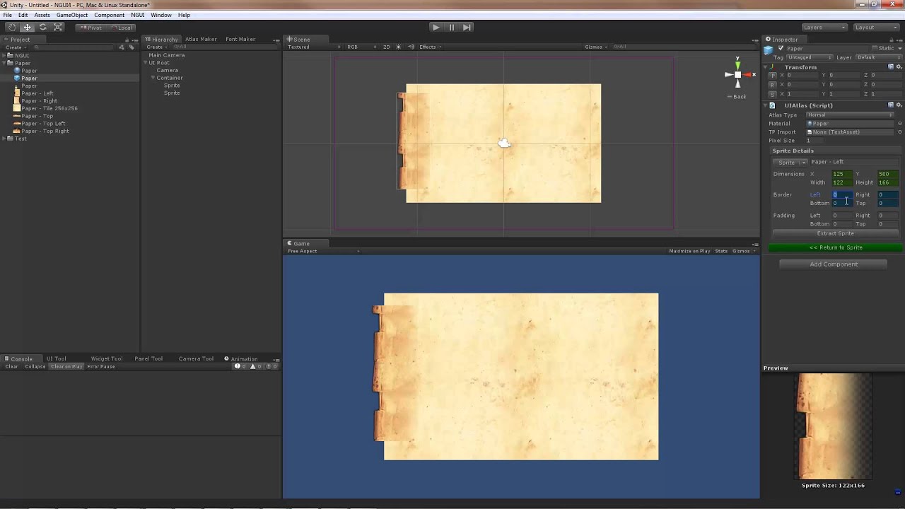The image size is (905, 509).
Task: Click the search-by-type icon in Project panel
Action: point(122,47)
